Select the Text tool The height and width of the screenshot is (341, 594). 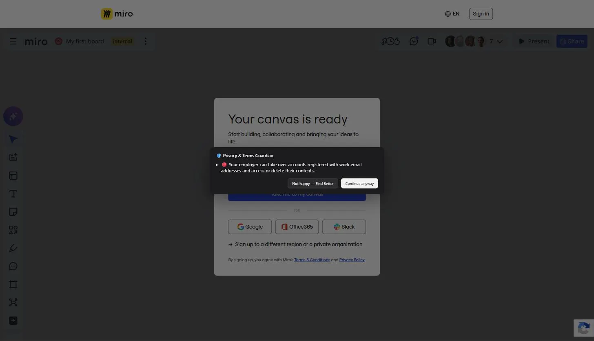pos(13,194)
